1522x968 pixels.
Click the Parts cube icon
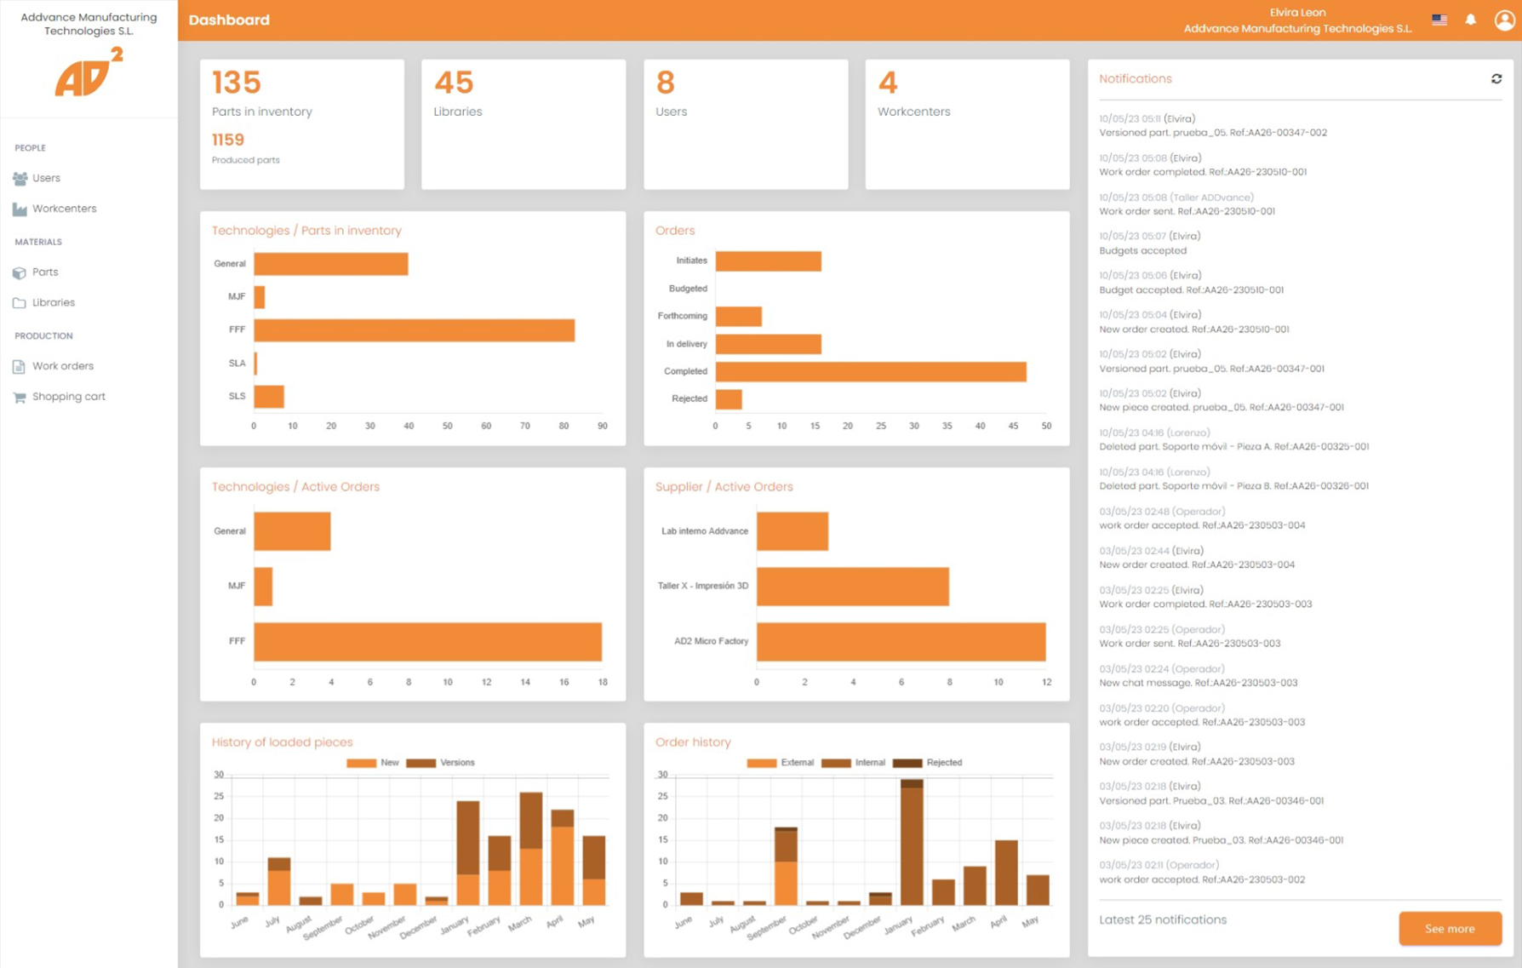pos(20,273)
